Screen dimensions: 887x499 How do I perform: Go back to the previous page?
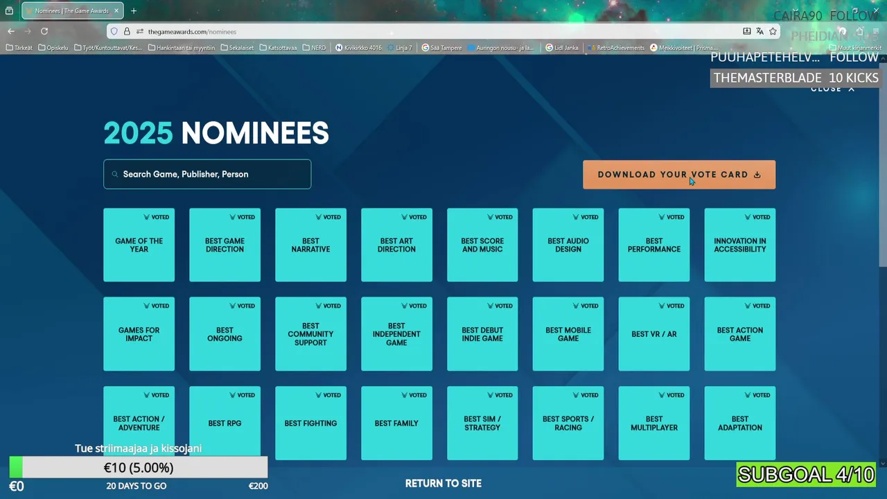pyautogui.click(x=10, y=31)
